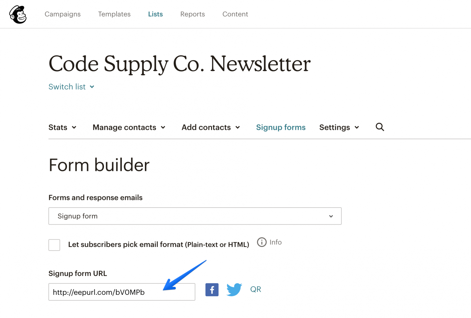Open the QR code option
The height and width of the screenshot is (318, 471).
256,289
